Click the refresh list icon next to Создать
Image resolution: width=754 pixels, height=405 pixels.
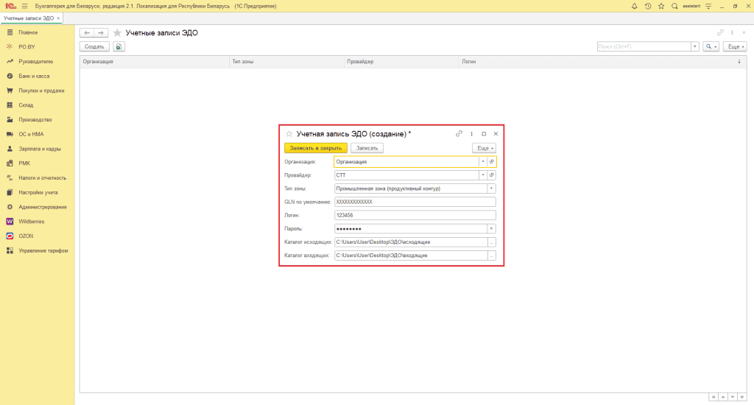point(119,46)
